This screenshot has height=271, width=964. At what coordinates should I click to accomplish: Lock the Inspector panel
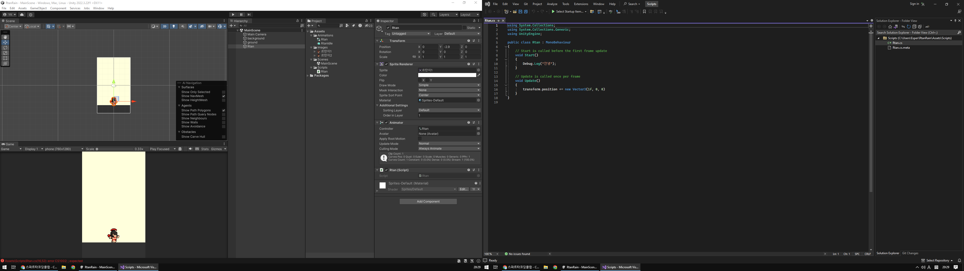474,21
